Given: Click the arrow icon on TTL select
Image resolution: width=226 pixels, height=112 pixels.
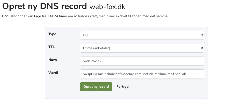Looking at the screenshot, I should point(202,48).
